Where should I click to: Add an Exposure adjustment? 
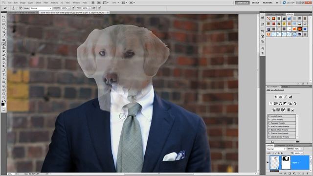(290, 97)
